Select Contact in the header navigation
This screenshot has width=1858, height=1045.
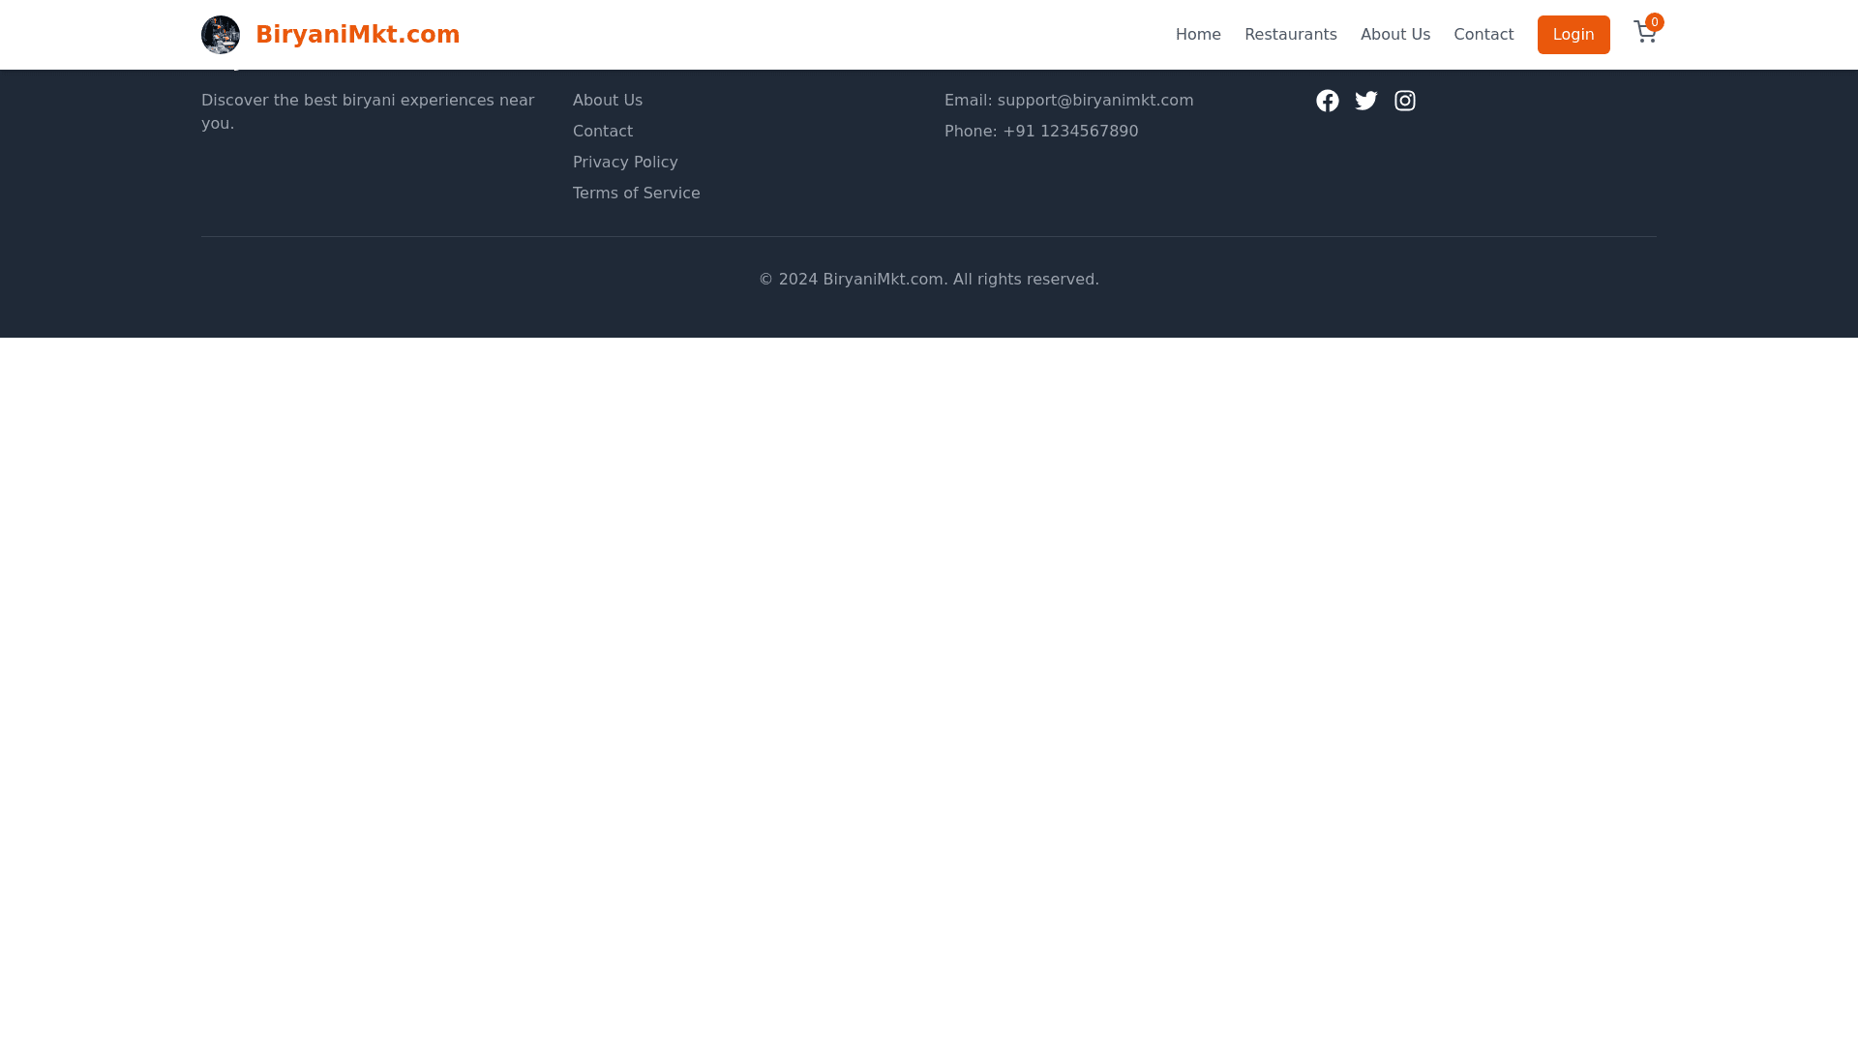click(1483, 35)
